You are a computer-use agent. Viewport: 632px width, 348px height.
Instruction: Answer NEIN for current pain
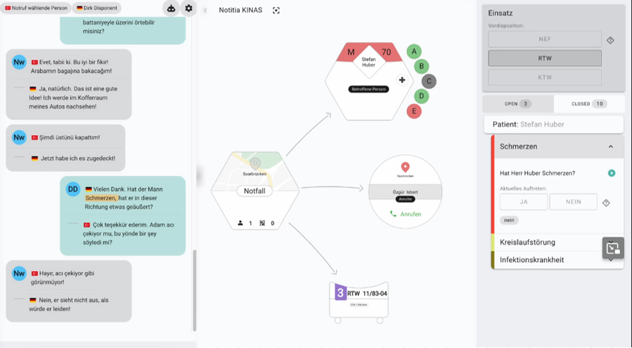point(573,202)
